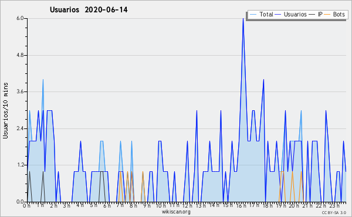This screenshot has width=352, height=217.
Task: Click the y-axis label 'Usuarios/10 mins'
Action: 5,110
